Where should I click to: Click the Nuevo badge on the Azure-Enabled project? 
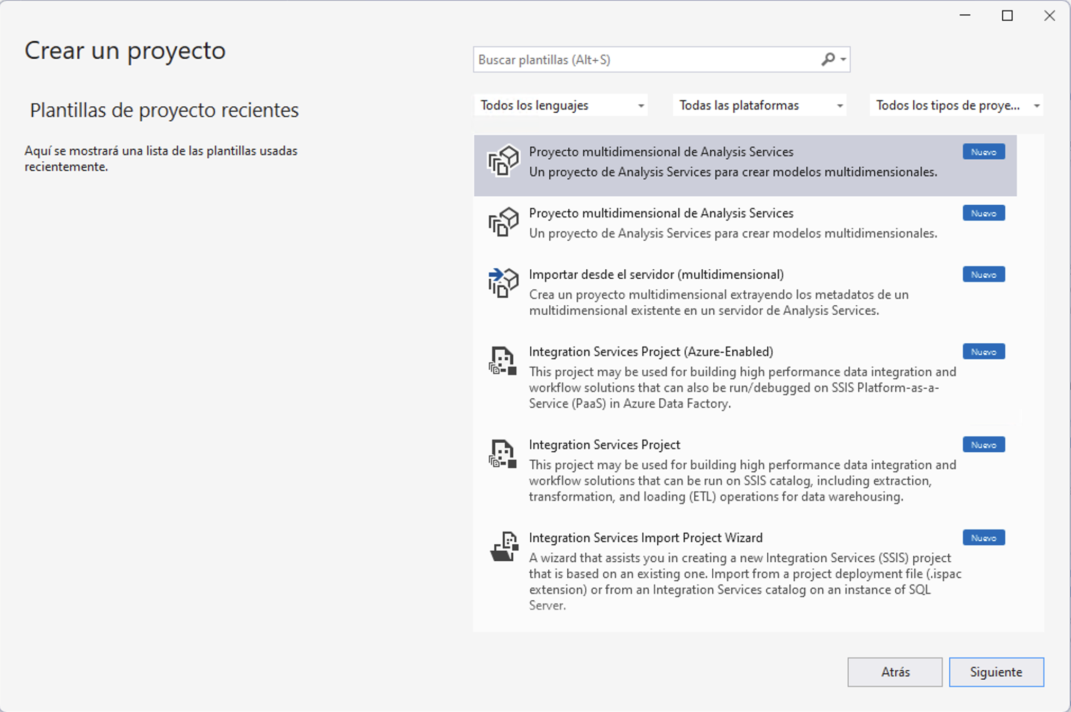click(984, 352)
